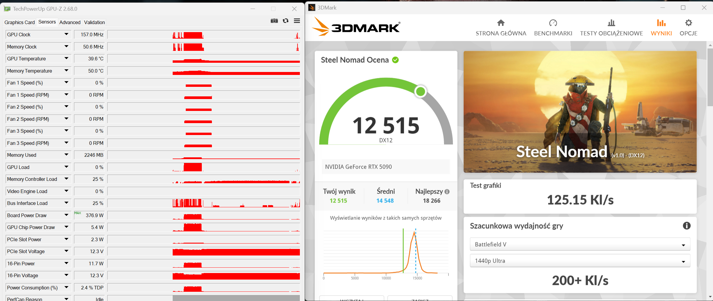The image size is (713, 301).
Task: Open the Battlefield V game dropdown
Action: click(580, 244)
